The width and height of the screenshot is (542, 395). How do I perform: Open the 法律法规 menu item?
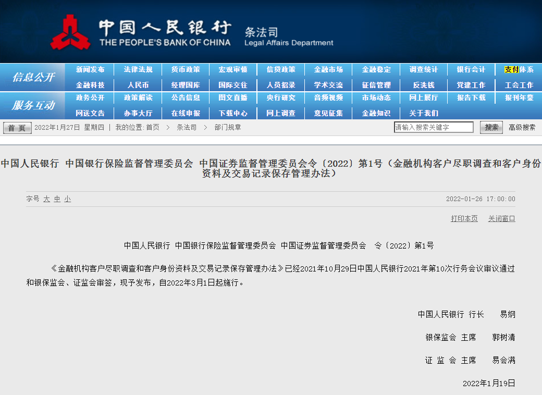tap(138, 69)
